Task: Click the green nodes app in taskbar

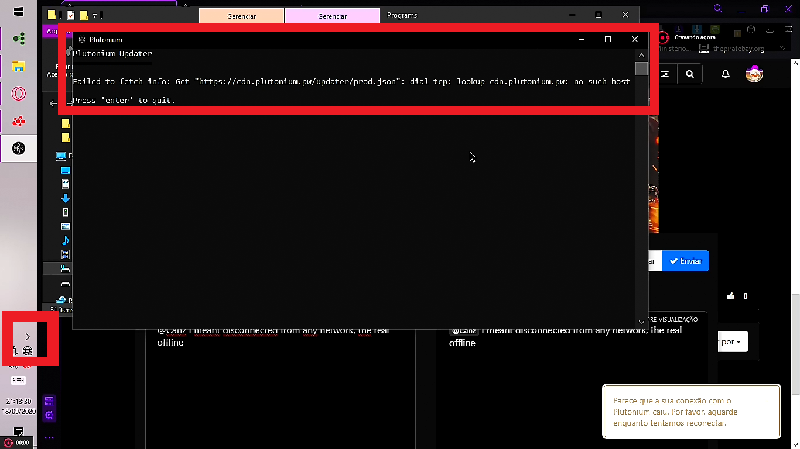Action: point(19,39)
